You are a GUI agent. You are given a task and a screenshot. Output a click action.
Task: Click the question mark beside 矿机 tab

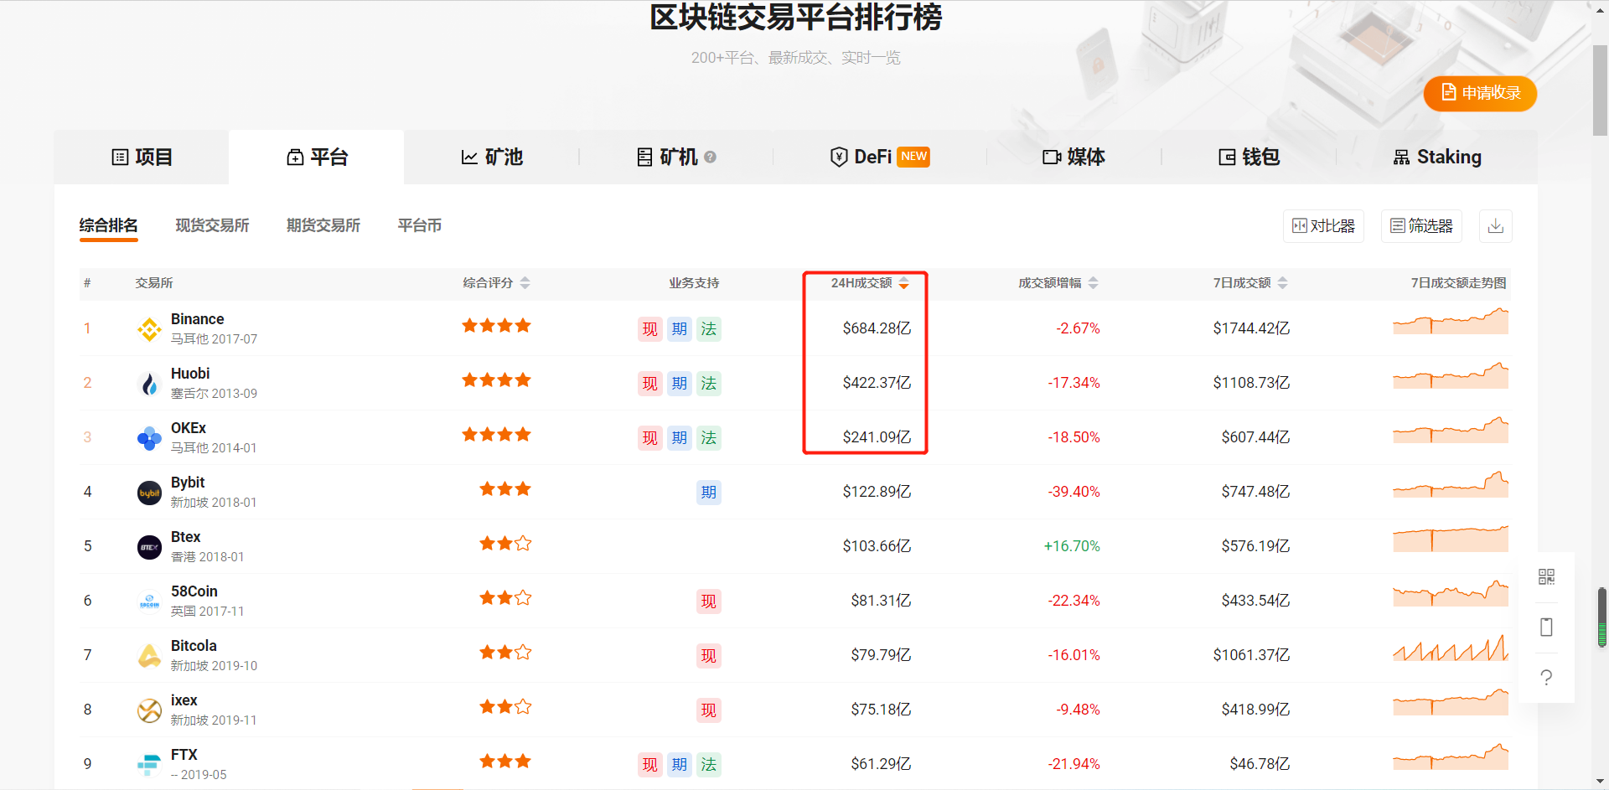711,157
